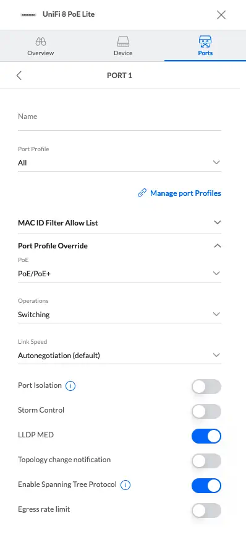This screenshot has width=246, height=534.
Task: Click the chain link icon beside Manage port Profiles
Action: point(142,193)
